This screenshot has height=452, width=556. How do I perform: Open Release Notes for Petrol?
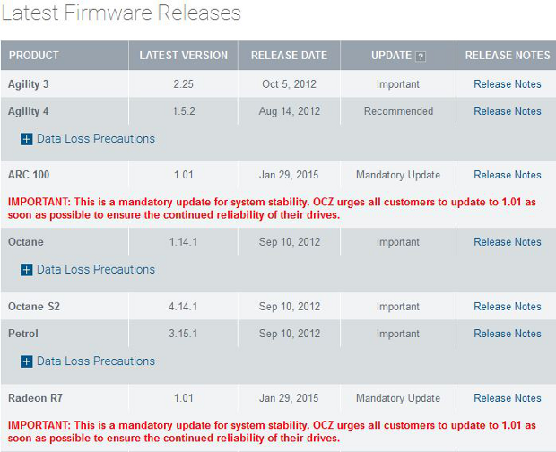point(508,334)
